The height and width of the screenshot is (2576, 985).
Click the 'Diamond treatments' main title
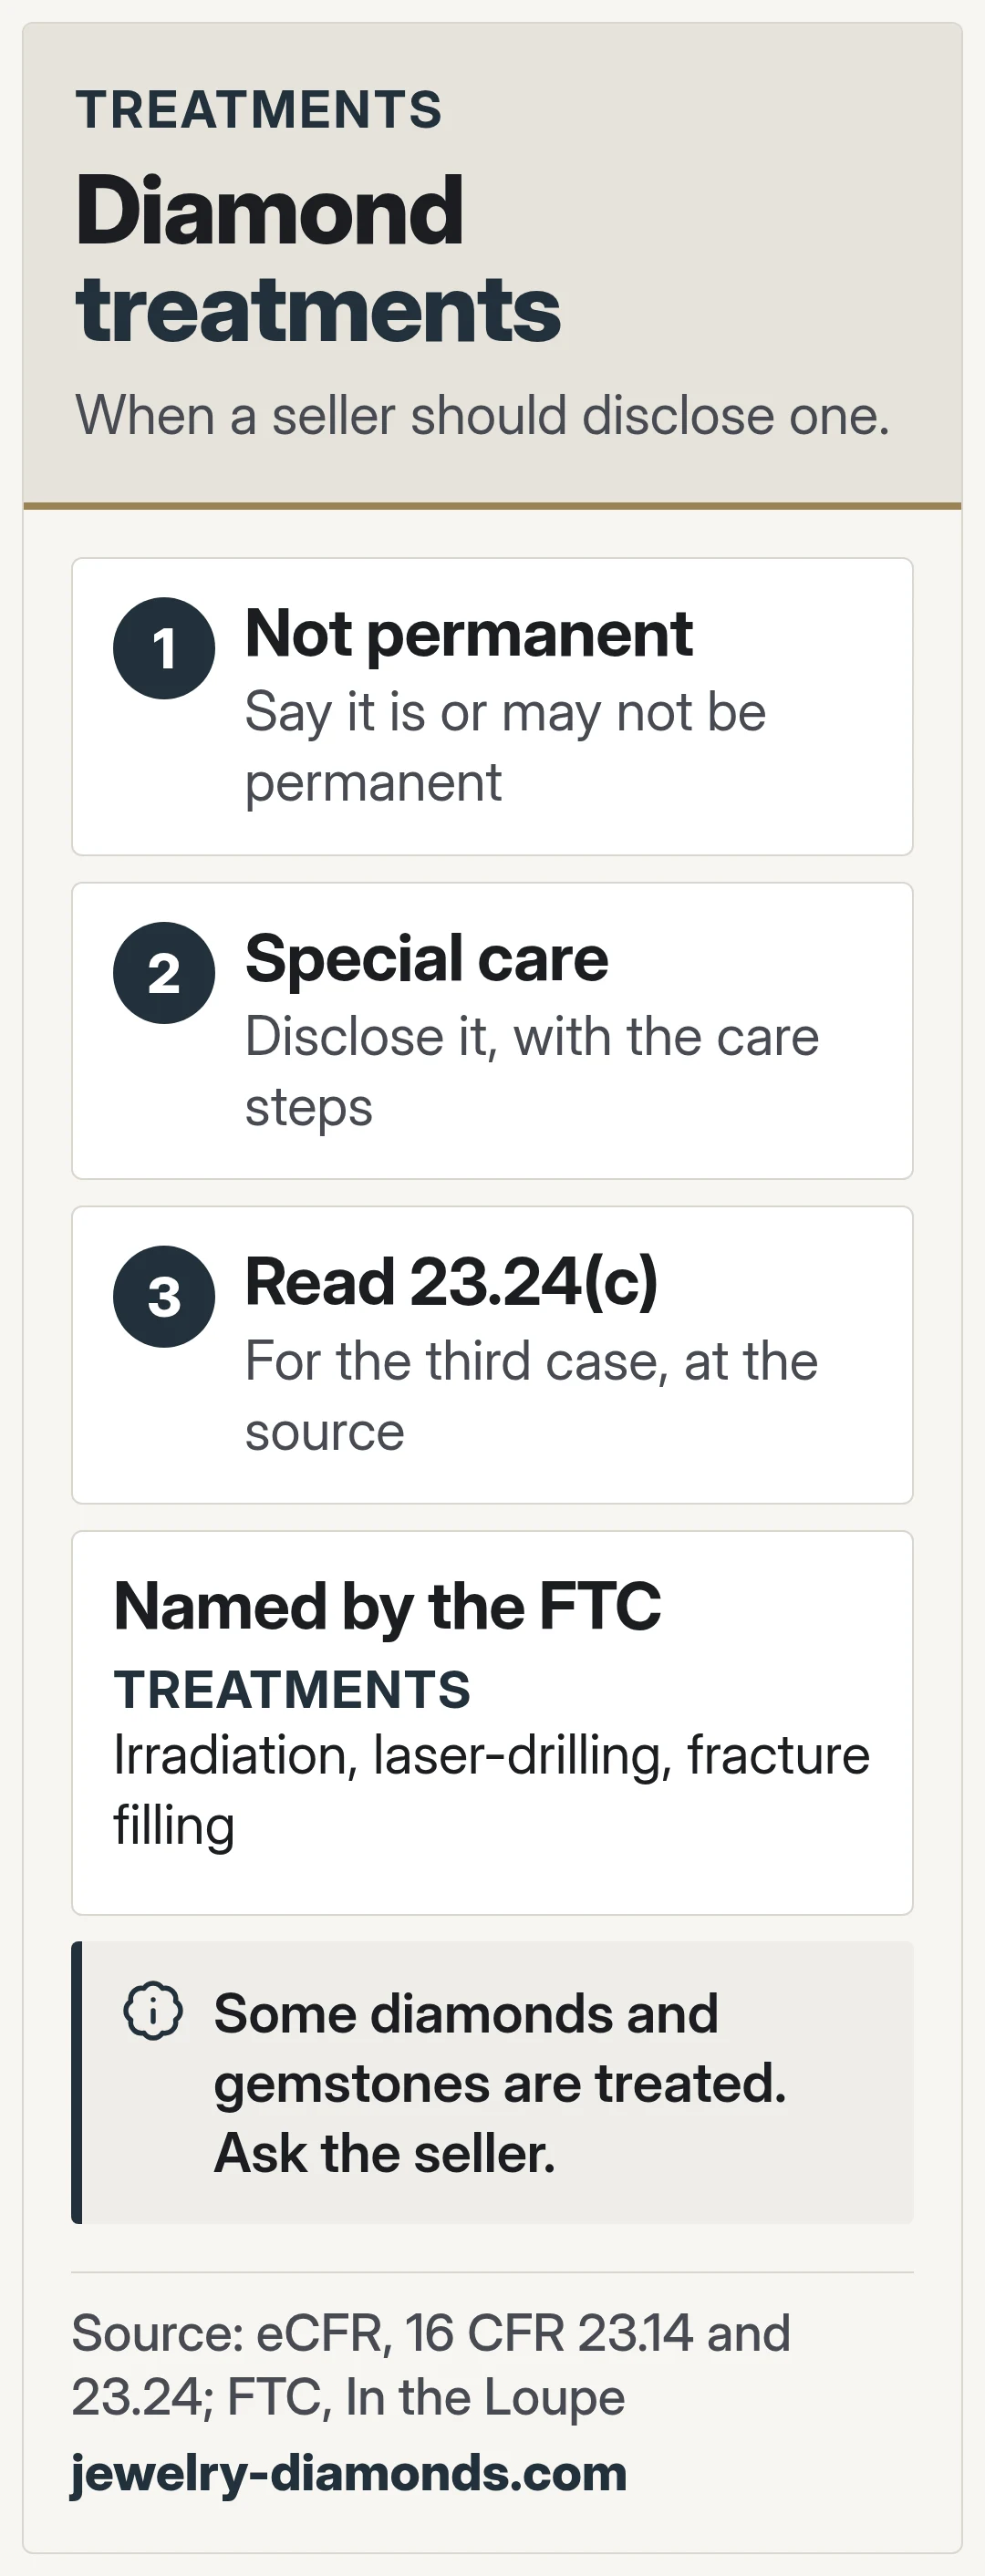click(318, 258)
